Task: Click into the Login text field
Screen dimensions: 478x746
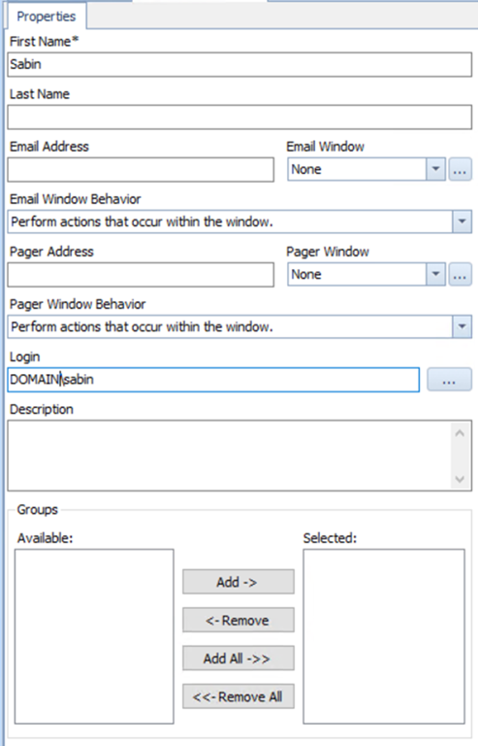Action: tap(213, 380)
